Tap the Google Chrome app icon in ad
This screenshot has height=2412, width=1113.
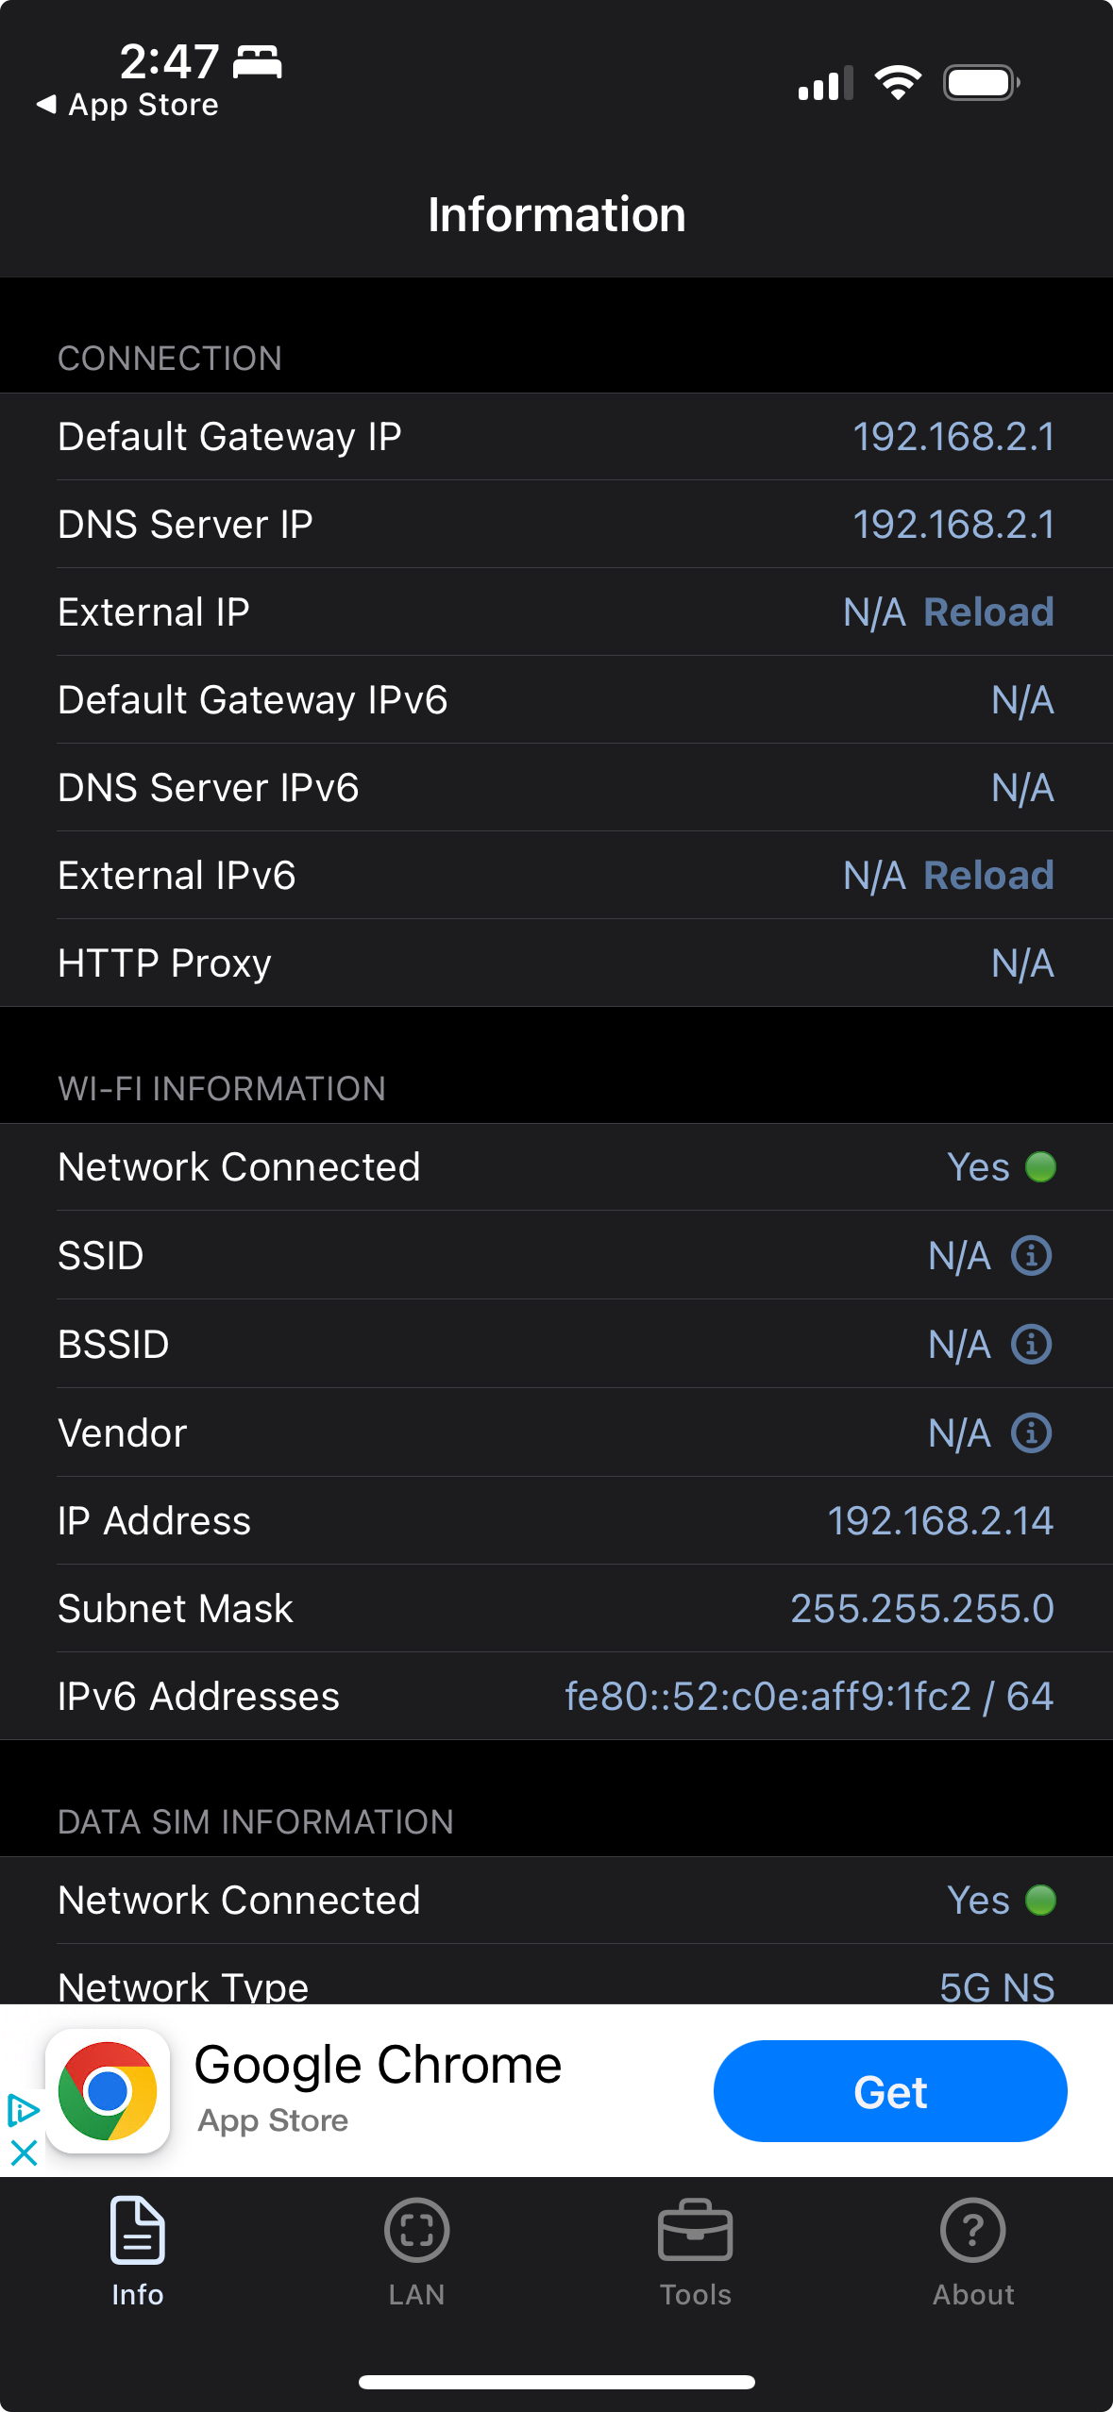[110, 2089]
